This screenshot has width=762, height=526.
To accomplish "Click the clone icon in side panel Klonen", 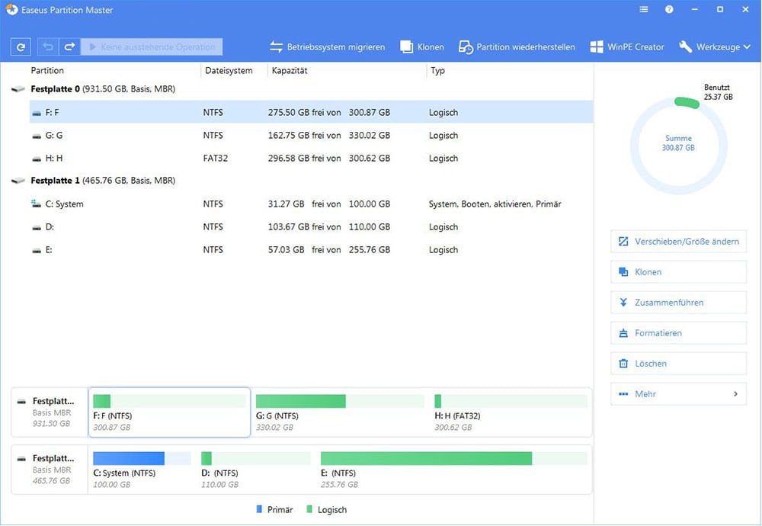I will click(623, 271).
